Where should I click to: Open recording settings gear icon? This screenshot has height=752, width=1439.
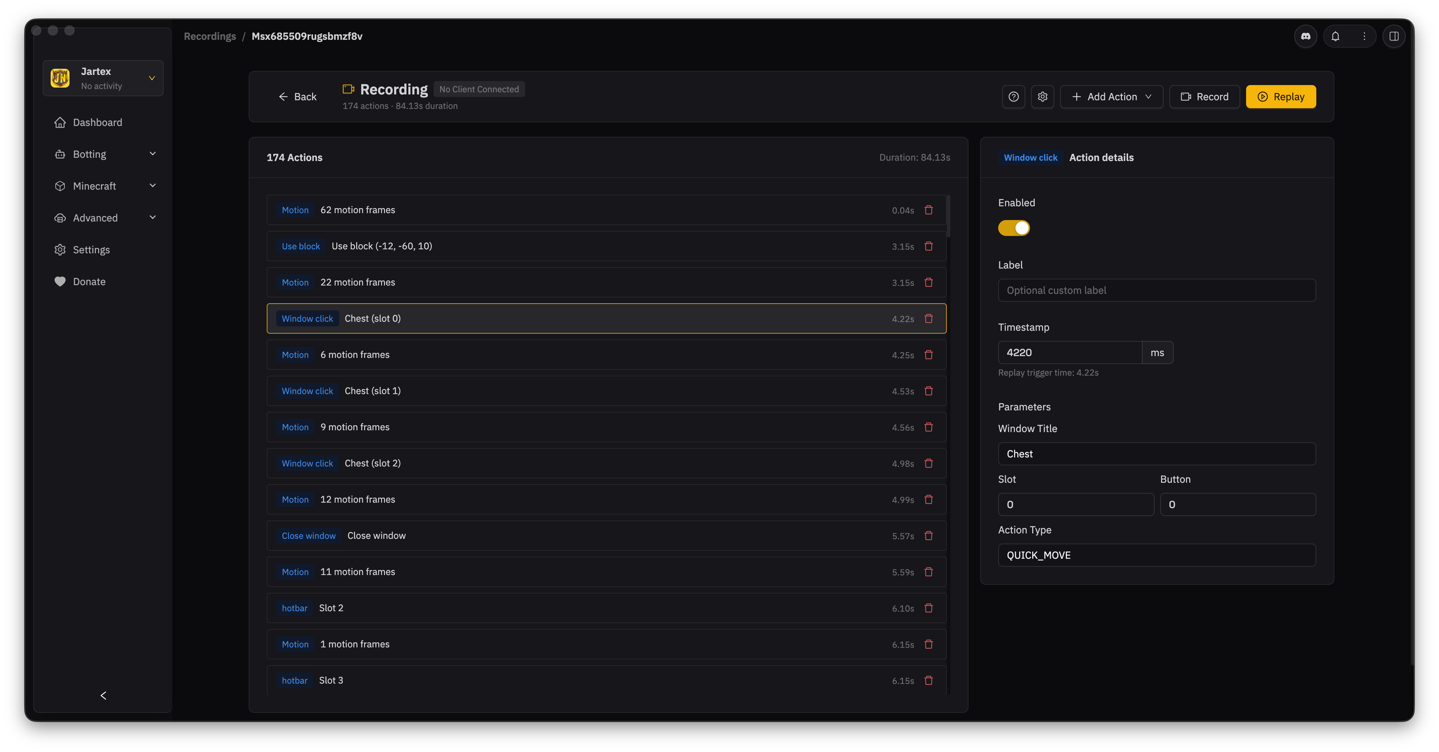1042,97
